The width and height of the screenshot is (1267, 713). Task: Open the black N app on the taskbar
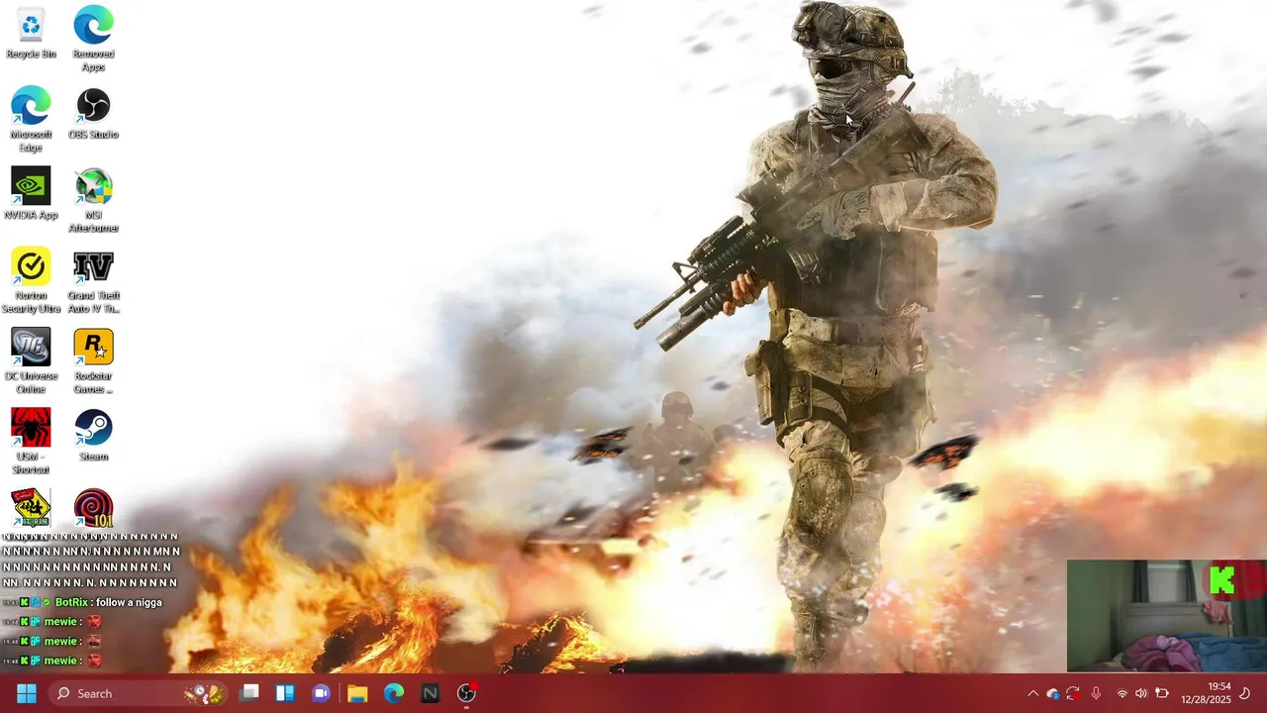coord(431,693)
